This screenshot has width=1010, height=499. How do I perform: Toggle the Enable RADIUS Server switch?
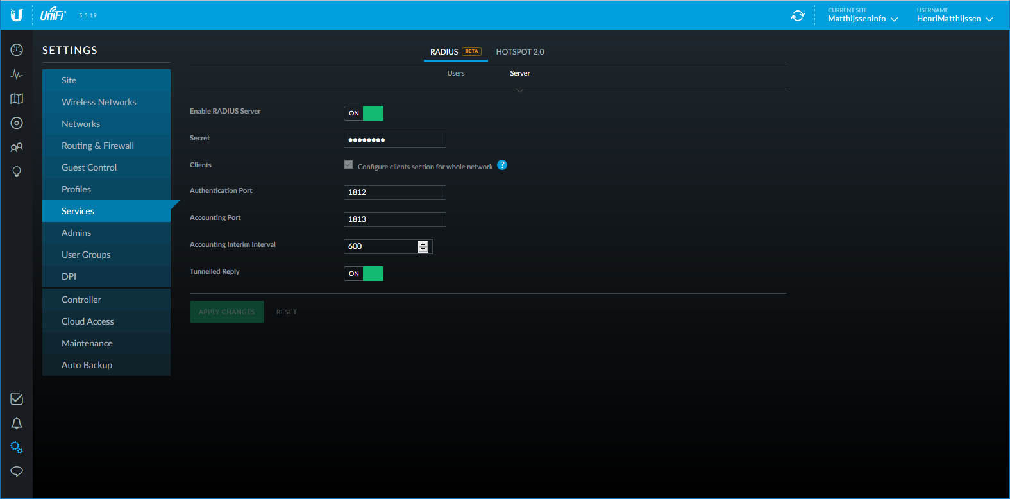364,114
